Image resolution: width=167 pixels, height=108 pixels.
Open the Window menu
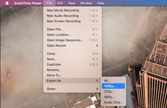[x=86, y=3]
